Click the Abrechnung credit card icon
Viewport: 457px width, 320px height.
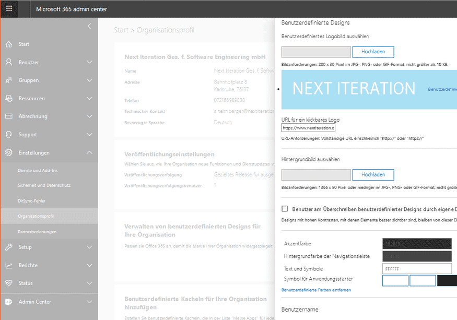pos(9,116)
